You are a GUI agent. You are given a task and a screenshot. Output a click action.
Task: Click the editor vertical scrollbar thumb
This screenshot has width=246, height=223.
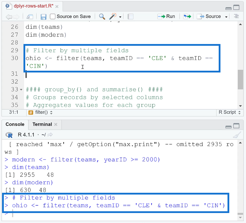pos(240,80)
